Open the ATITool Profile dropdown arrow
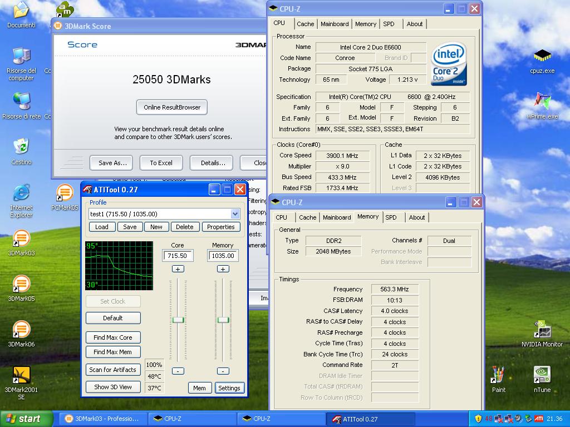570x427 pixels. (x=235, y=214)
